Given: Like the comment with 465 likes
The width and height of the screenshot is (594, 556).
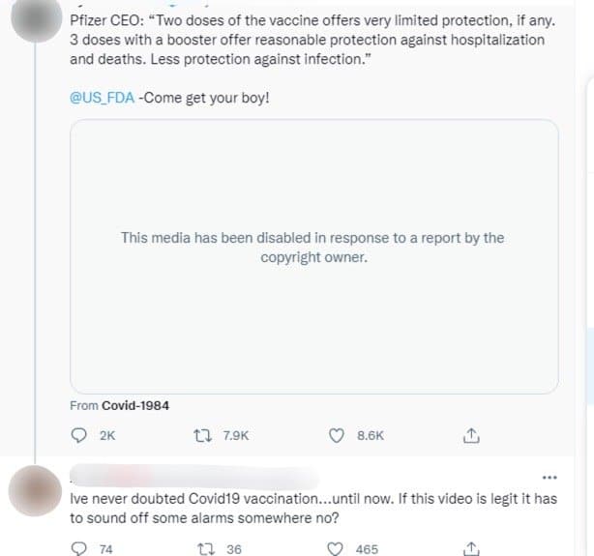Looking at the screenshot, I should [337, 549].
